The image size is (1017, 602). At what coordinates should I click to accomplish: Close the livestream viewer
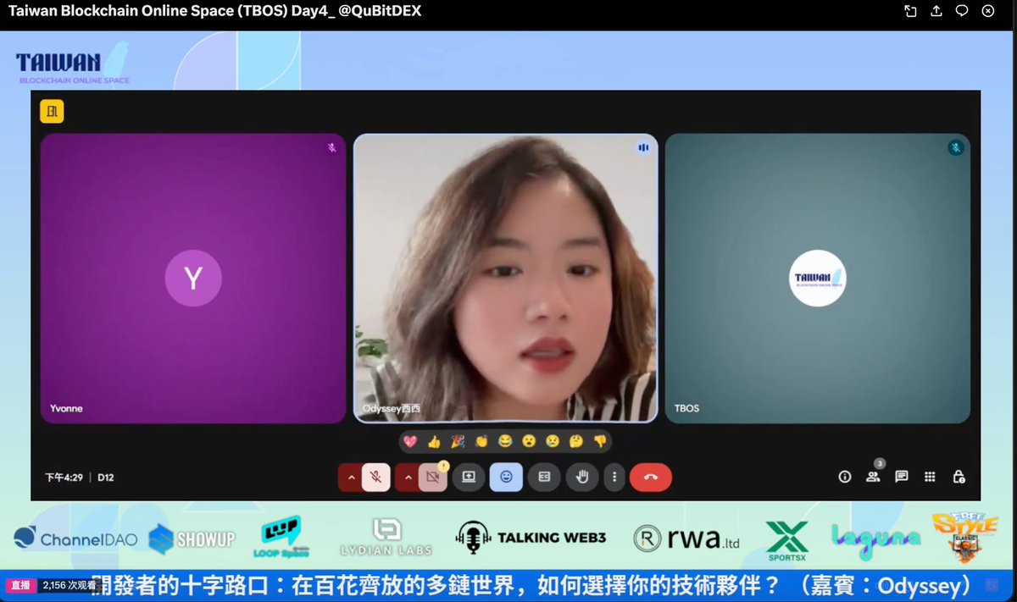(987, 11)
